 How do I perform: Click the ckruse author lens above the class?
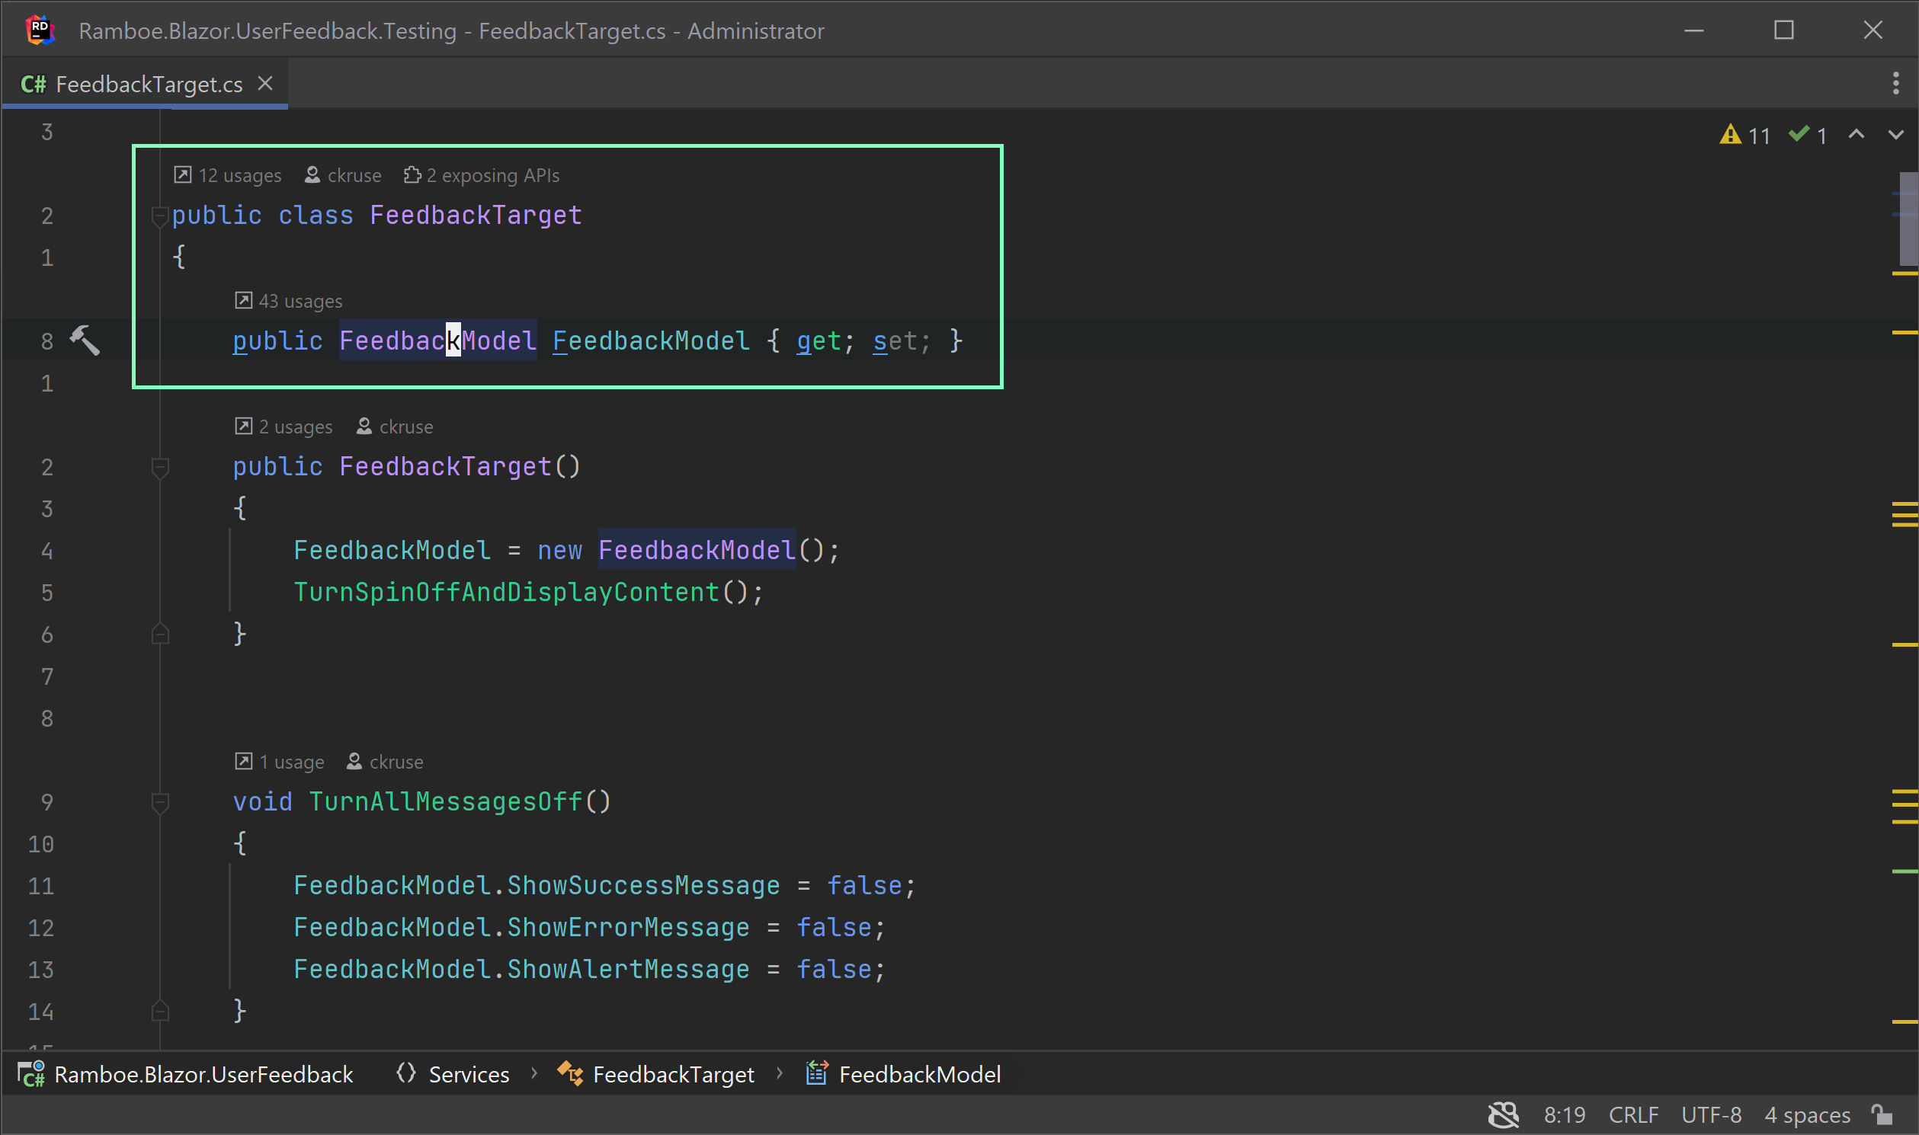pos(343,175)
